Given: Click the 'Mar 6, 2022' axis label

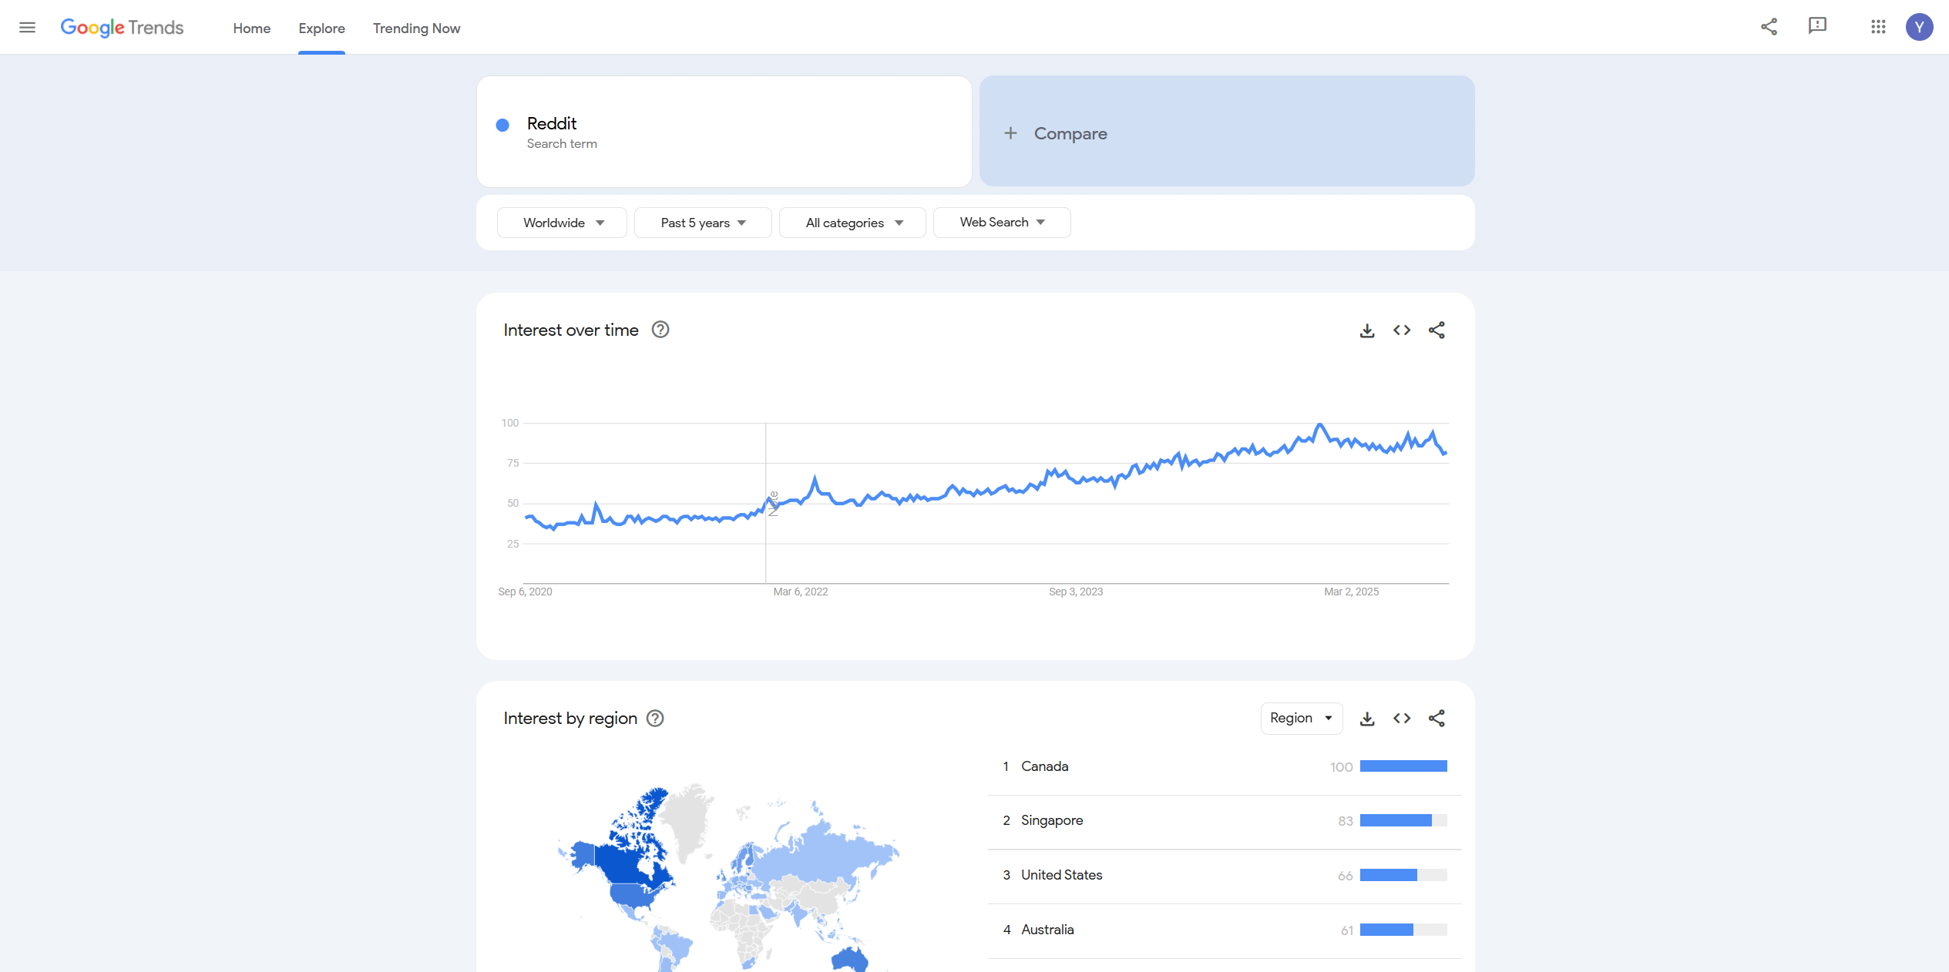Looking at the screenshot, I should pos(801,592).
